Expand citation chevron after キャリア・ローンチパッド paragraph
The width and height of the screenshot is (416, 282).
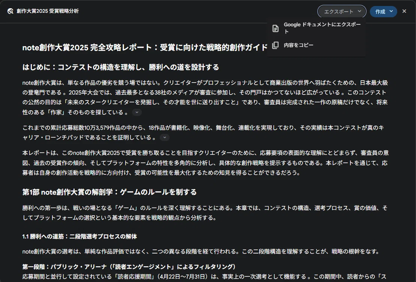pos(165,137)
